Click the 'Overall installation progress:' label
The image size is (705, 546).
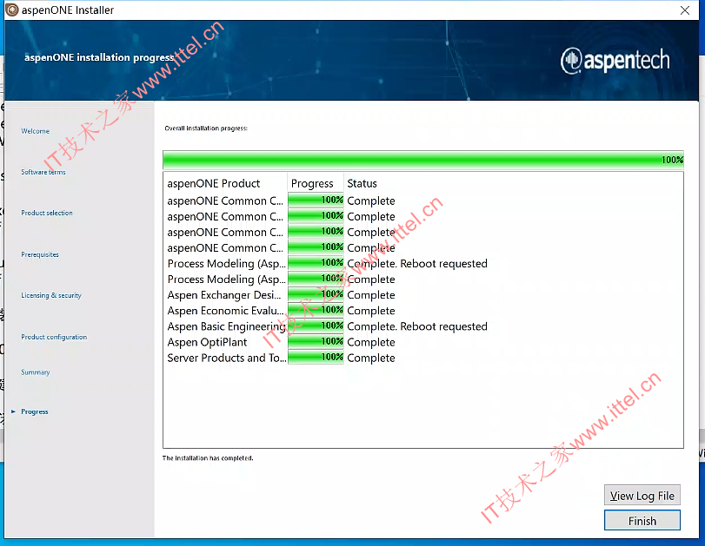coord(206,128)
